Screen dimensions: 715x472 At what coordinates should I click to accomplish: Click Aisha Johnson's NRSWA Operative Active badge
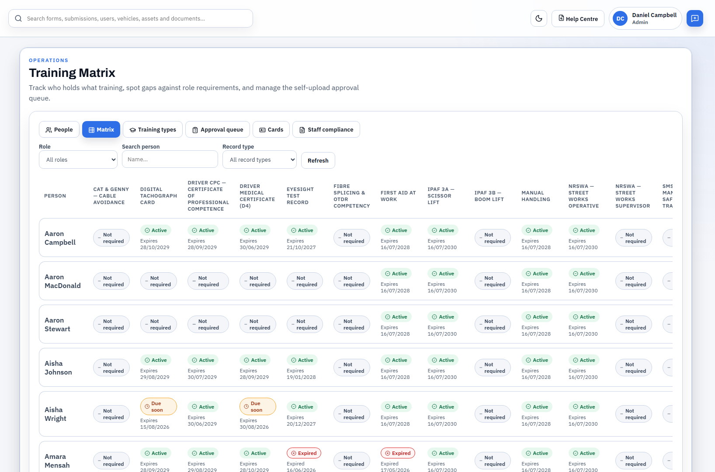tap(584, 360)
